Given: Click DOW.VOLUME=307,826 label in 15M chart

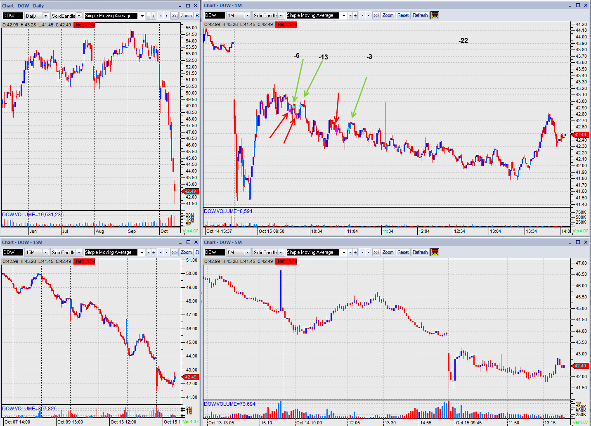Looking at the screenshot, I should [x=29, y=409].
